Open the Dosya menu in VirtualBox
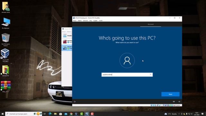This screenshot has height=116, width=206. coord(75,21)
